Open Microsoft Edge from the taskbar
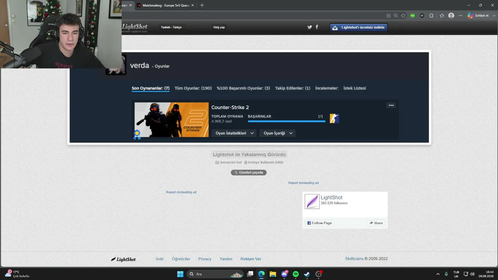Viewport: 498px width, 280px height. (261, 274)
